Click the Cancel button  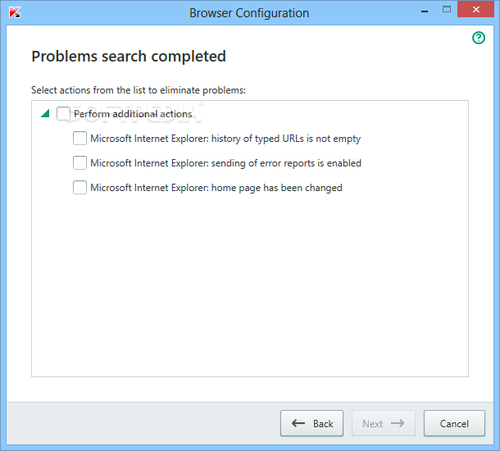pos(454,423)
